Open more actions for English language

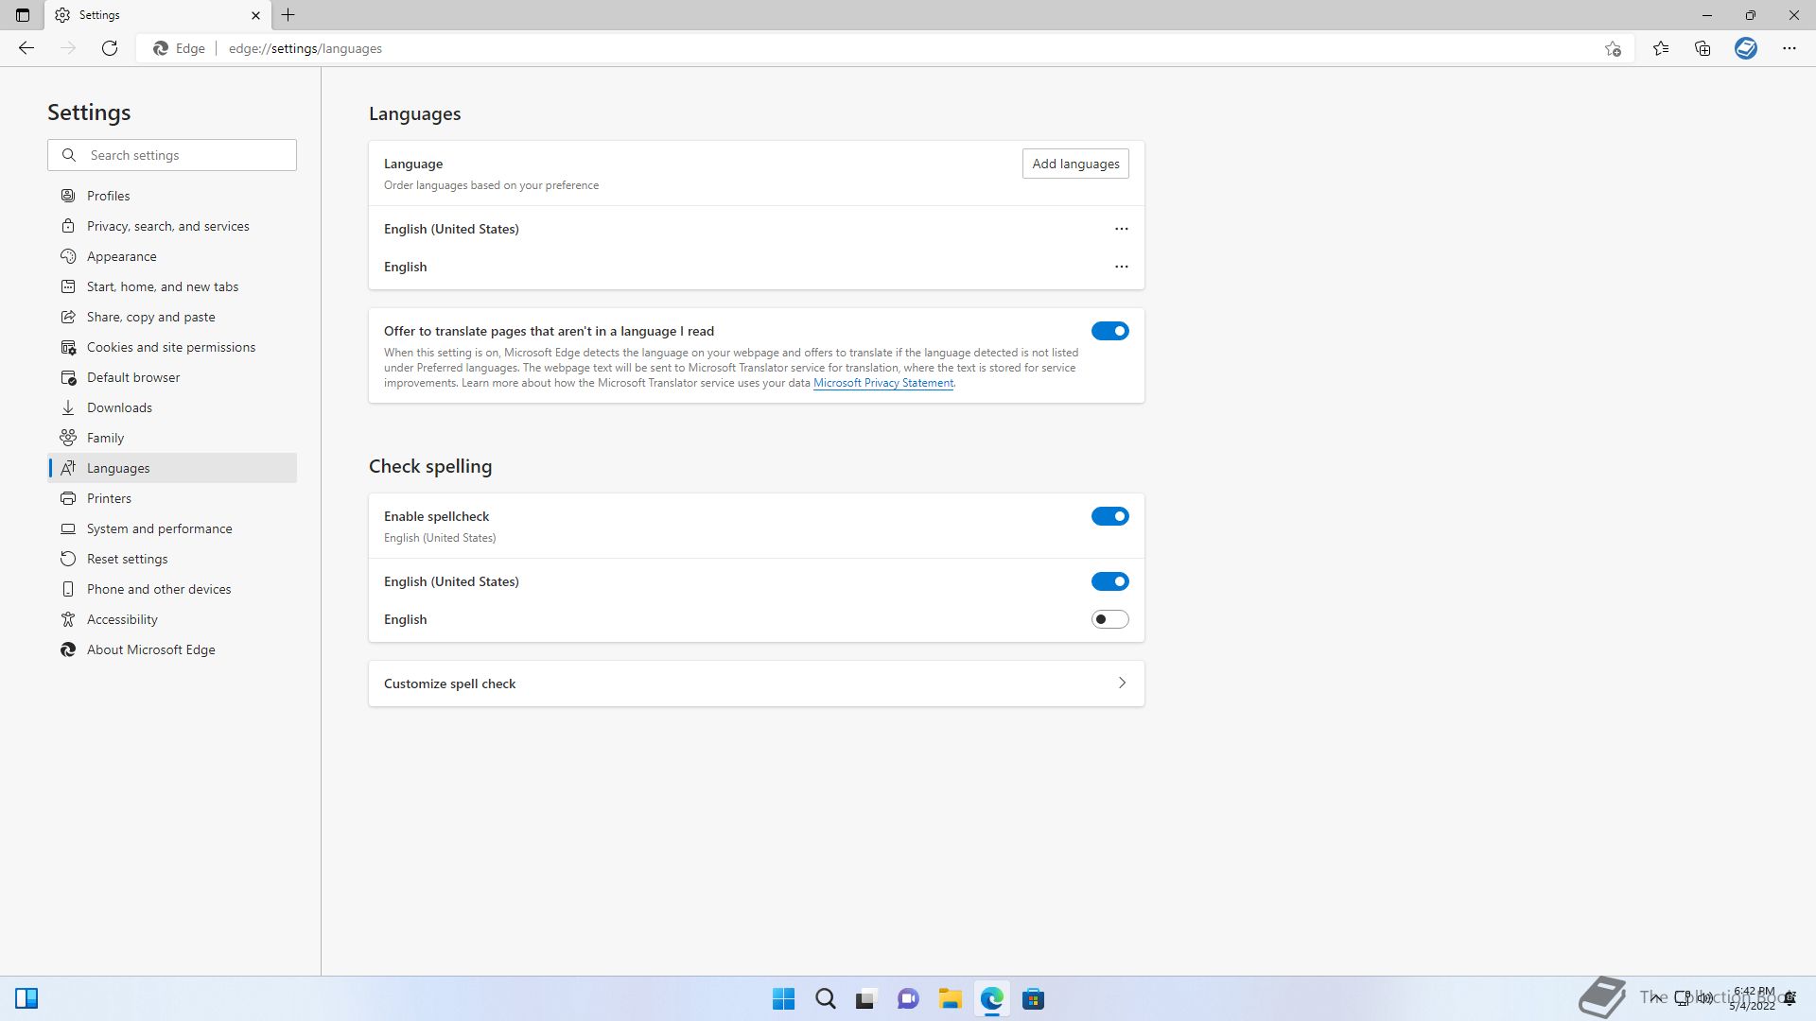(x=1122, y=267)
